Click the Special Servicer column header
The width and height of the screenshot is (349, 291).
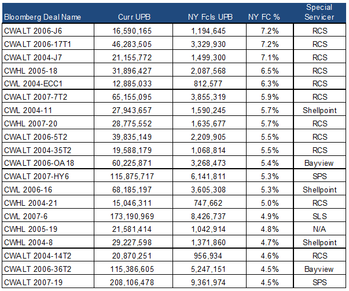click(x=321, y=12)
